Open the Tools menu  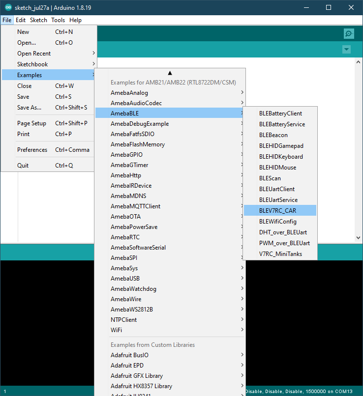(58, 20)
